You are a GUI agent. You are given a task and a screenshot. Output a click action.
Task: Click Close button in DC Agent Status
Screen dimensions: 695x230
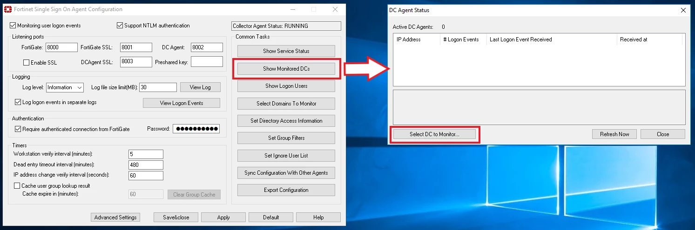pos(663,134)
